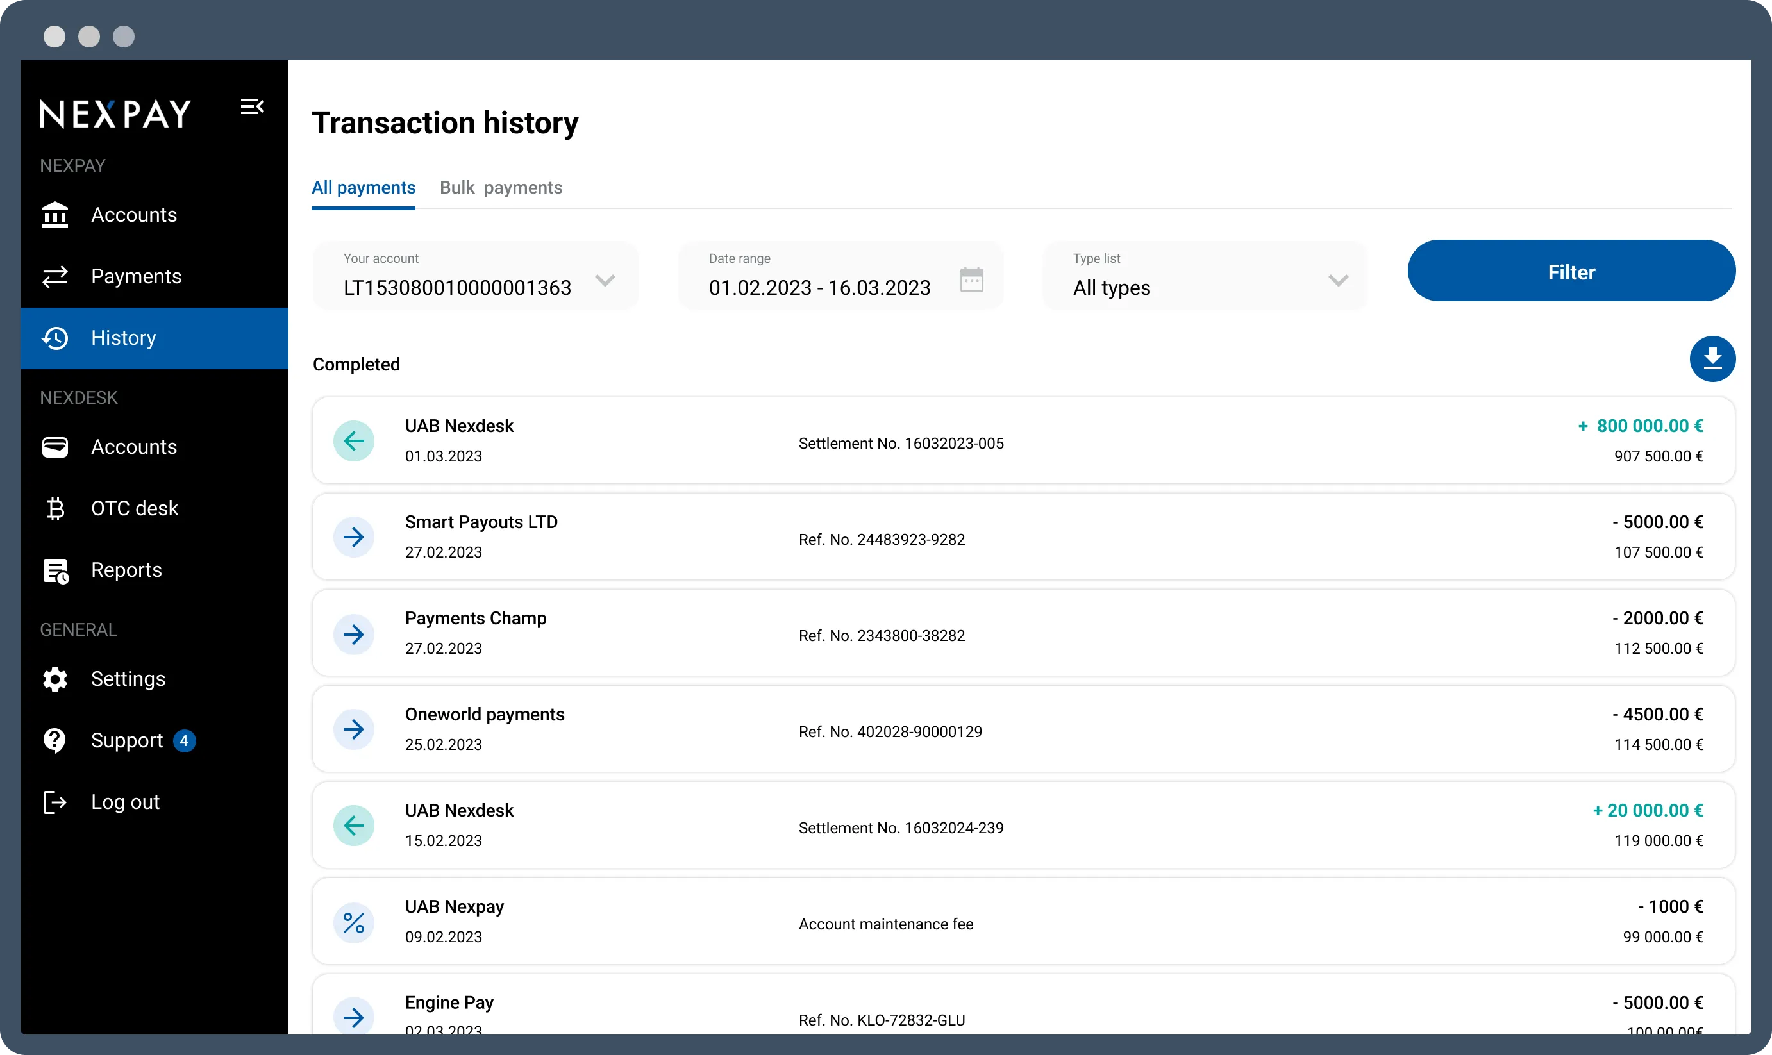Click the Reports document icon
This screenshot has width=1772, height=1055.
pyautogui.click(x=56, y=570)
